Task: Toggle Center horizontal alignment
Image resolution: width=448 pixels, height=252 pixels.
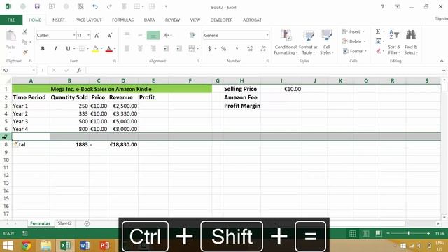Action: [140, 49]
